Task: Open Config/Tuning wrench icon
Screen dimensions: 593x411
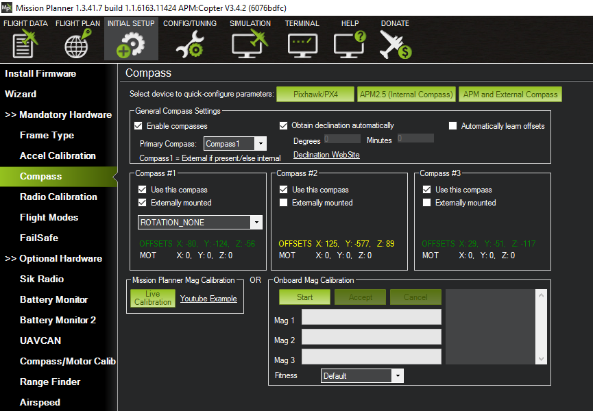Action: (190, 45)
